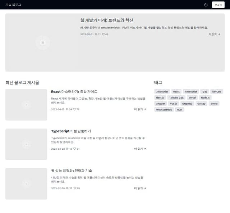Open the TypeScript의 힘 탐험하기 post title
Viewport: 230px width, 213px height.
[x=71, y=131]
